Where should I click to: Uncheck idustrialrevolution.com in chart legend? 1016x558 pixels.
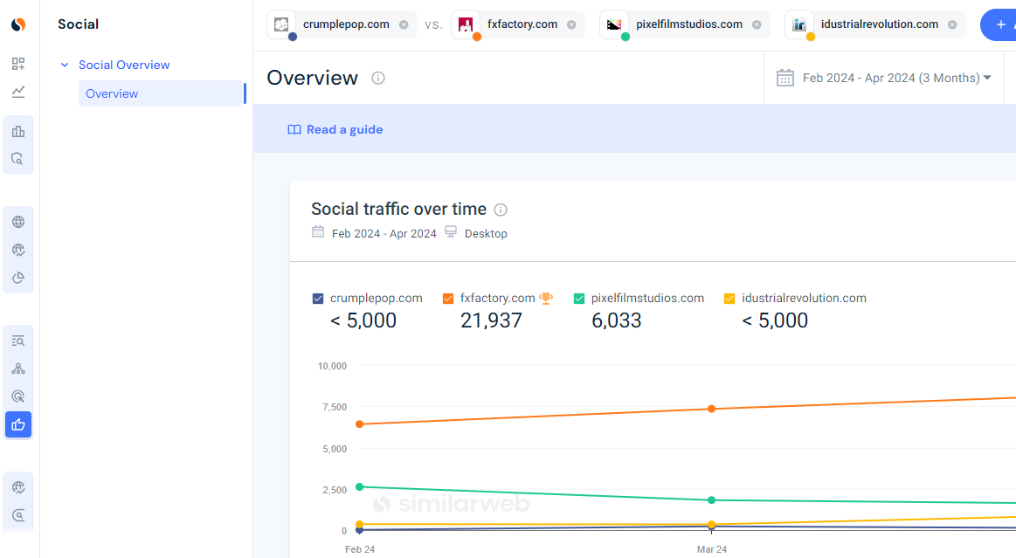[729, 299]
